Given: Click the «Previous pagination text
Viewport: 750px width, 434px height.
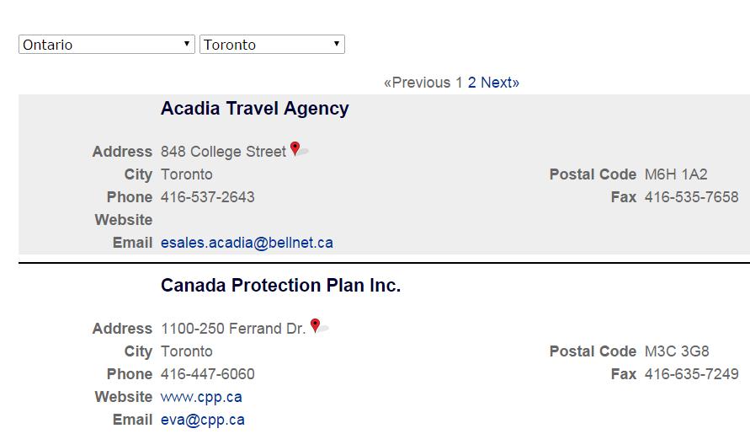Looking at the screenshot, I should point(417,83).
